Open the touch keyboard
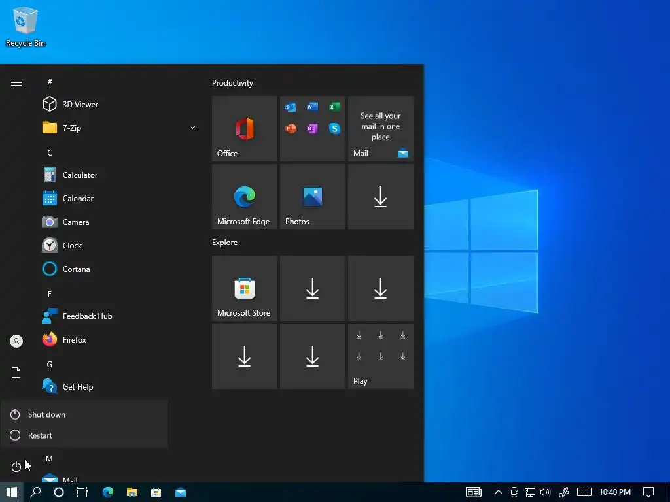Image resolution: width=670 pixels, height=502 pixels. (x=584, y=492)
